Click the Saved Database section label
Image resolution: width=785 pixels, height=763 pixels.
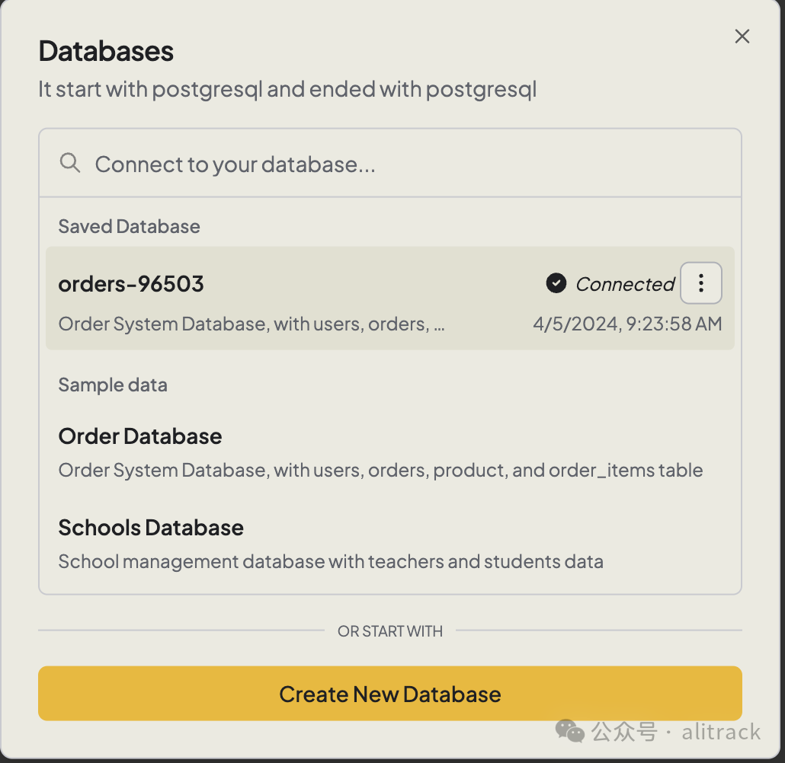tap(129, 226)
